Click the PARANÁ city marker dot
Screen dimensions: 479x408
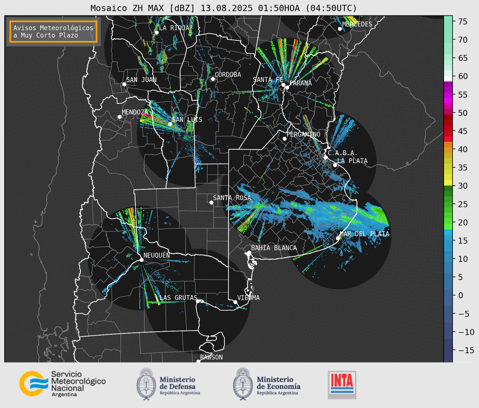(287, 87)
